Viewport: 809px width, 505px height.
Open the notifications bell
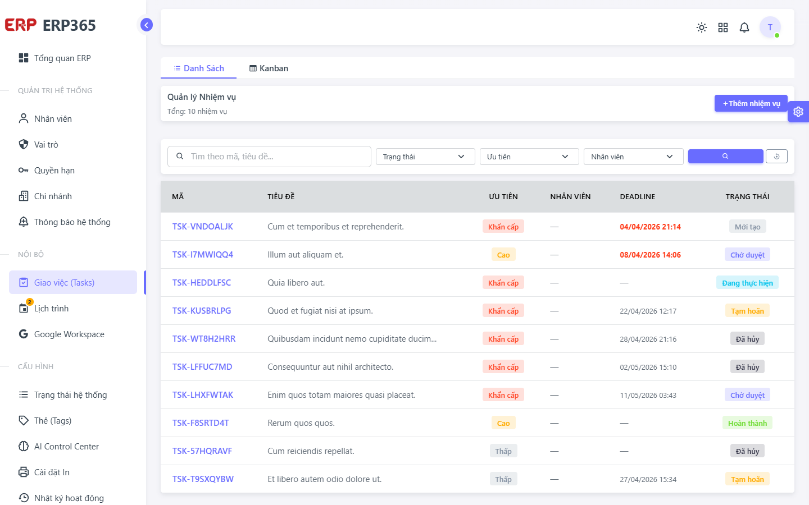tap(744, 27)
